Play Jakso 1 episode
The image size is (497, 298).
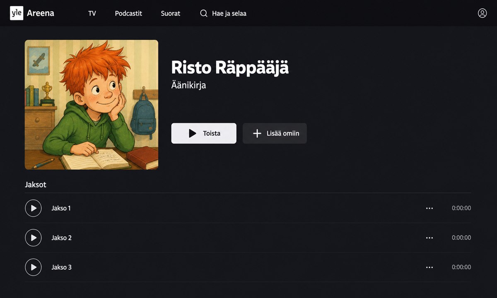coord(33,208)
